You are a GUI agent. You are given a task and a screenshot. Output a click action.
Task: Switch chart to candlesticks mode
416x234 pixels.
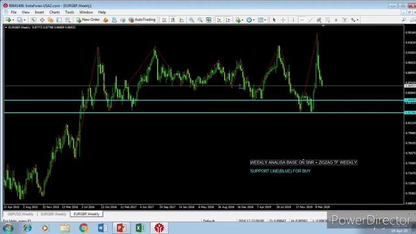[173, 20]
